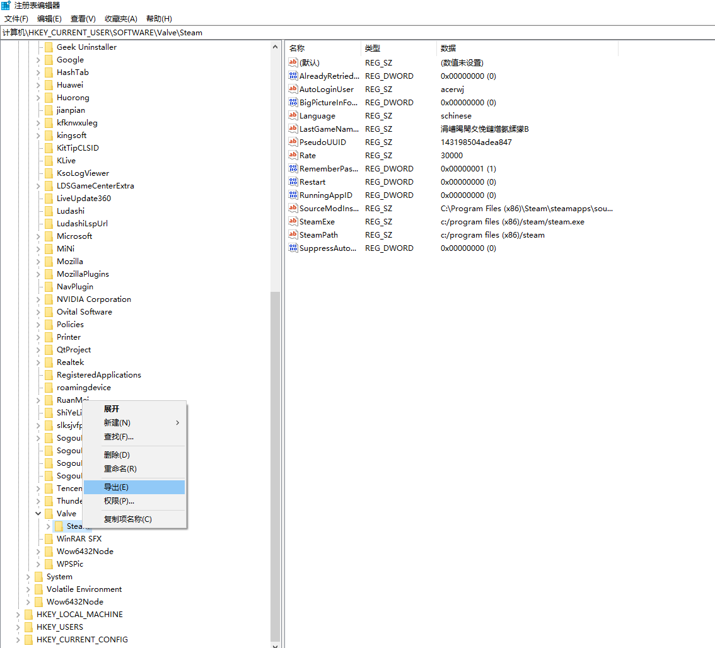Click the SteamExe string value icon
Viewport: 715px width, 648px height.
pos(293,221)
